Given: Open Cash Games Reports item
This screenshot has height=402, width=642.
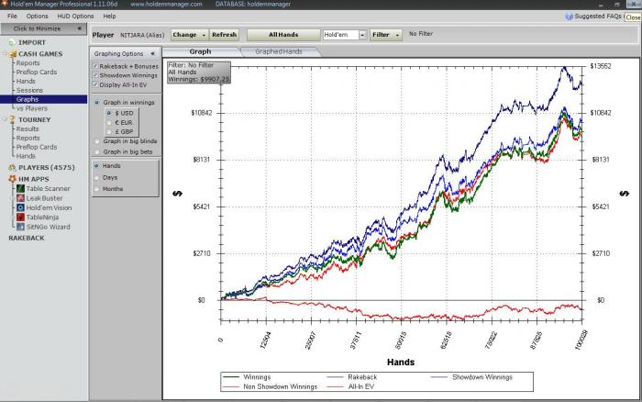Looking at the screenshot, I should coord(28,63).
